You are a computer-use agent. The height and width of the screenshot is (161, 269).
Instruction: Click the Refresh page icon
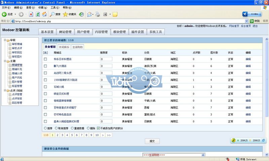coord(38,14)
